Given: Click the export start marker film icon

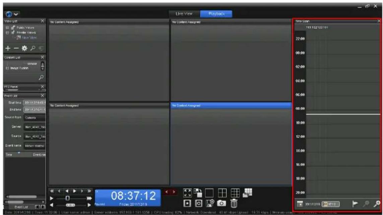Looking at the screenshot, I should point(187,203).
